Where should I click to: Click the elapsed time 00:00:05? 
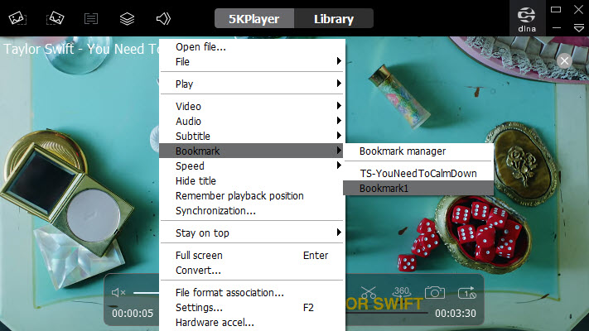[133, 314]
